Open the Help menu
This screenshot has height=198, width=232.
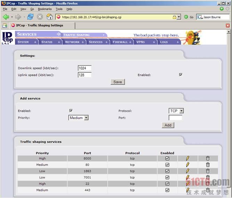69,9
